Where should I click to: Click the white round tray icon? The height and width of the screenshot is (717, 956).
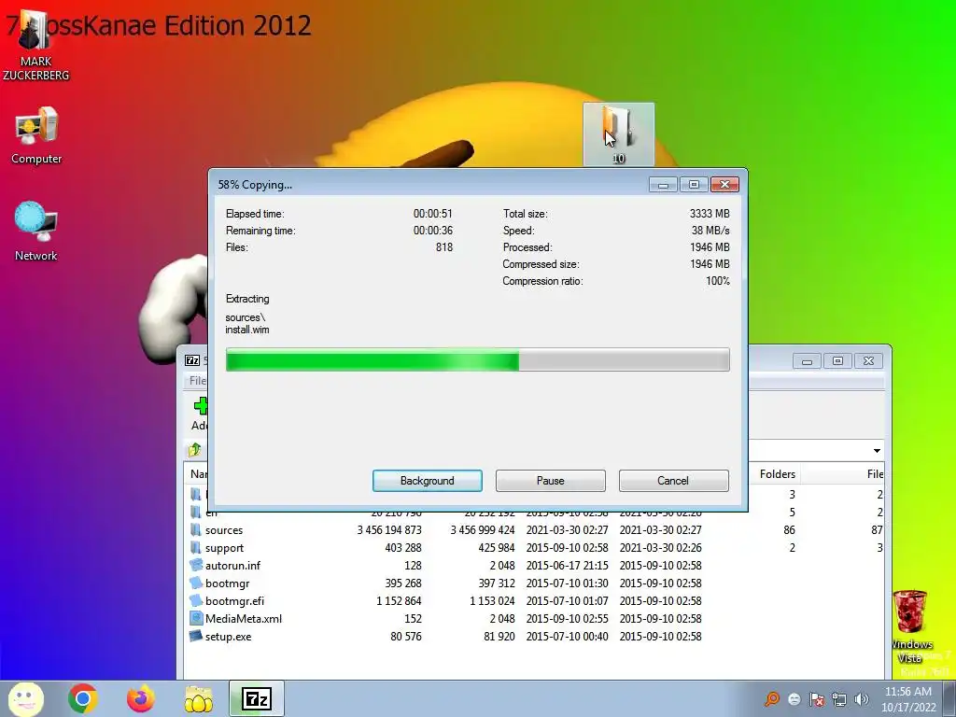click(794, 699)
